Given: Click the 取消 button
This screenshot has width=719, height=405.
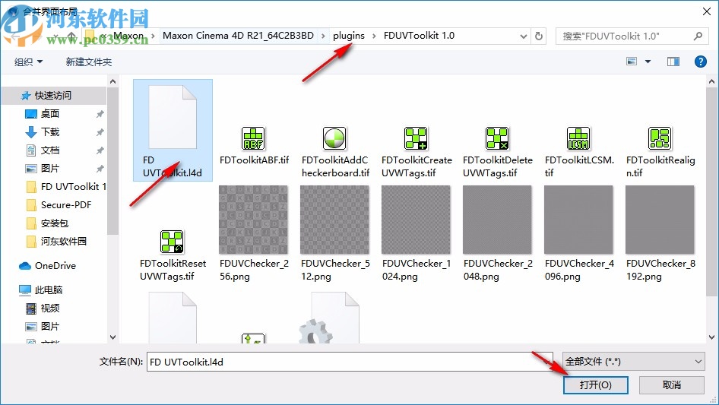Looking at the screenshot, I should pyautogui.click(x=672, y=384).
